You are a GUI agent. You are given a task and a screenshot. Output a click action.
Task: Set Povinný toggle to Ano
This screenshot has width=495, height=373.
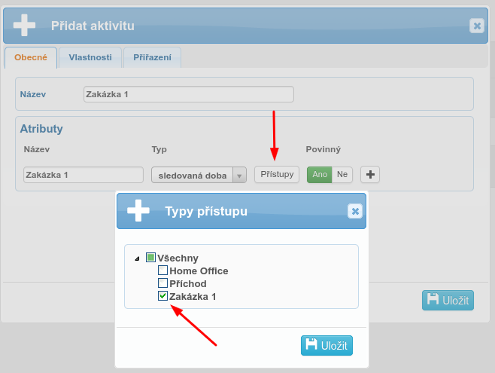point(319,174)
